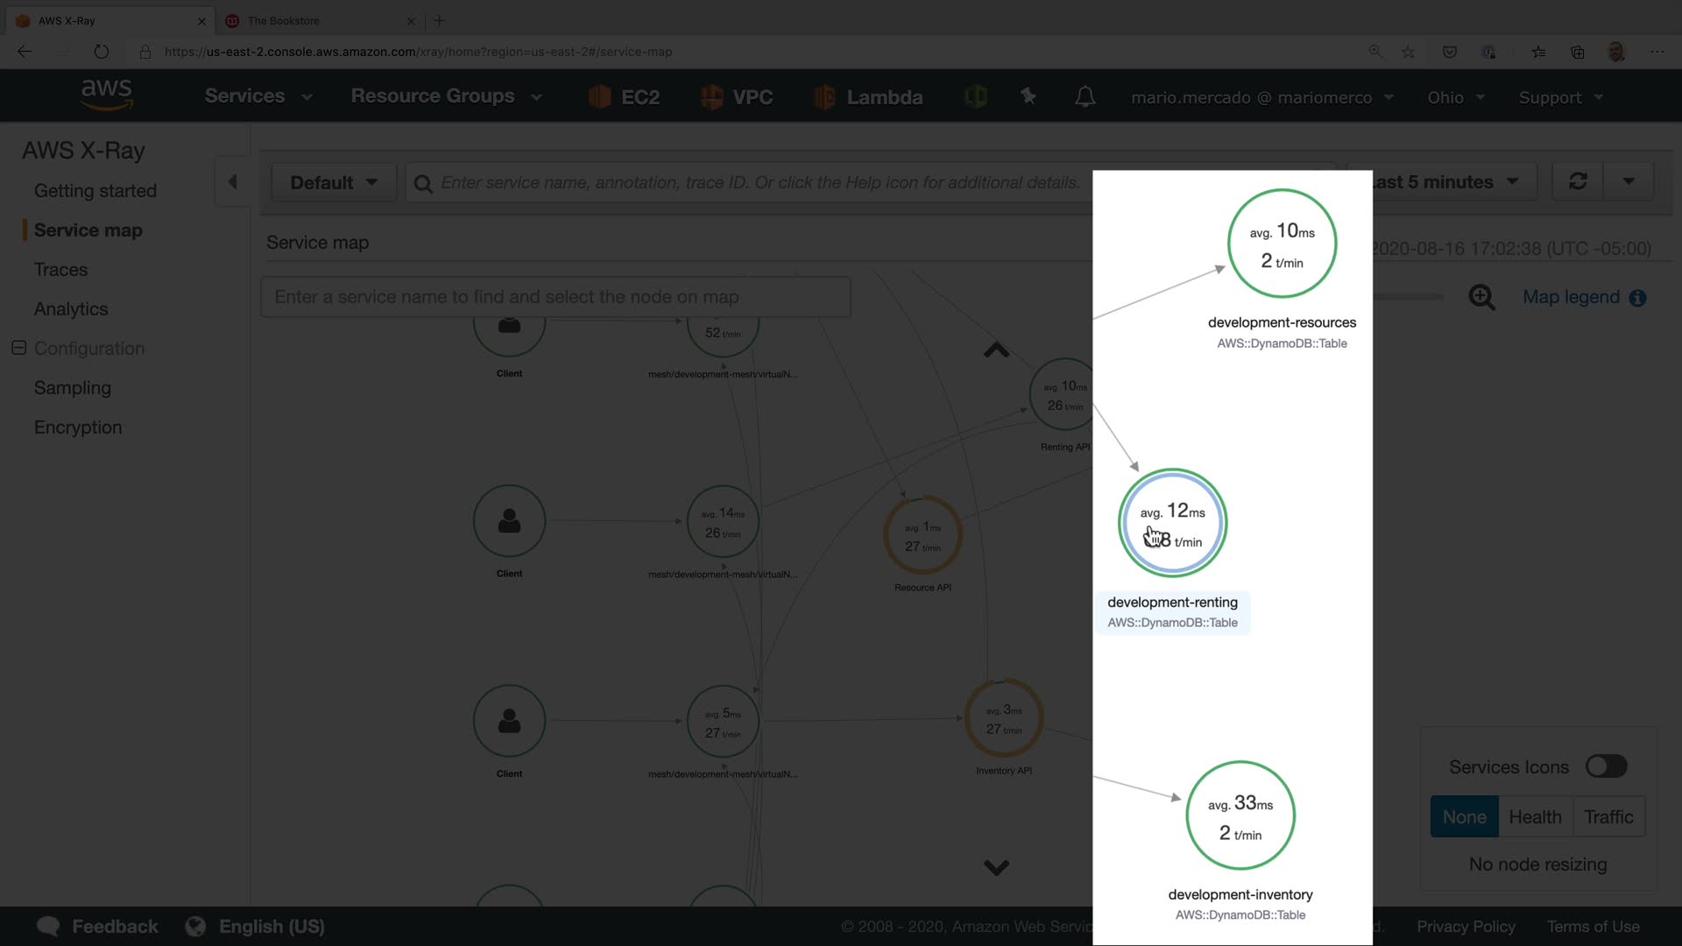
Task: Open the Default group dropdown
Action: [x=334, y=182]
